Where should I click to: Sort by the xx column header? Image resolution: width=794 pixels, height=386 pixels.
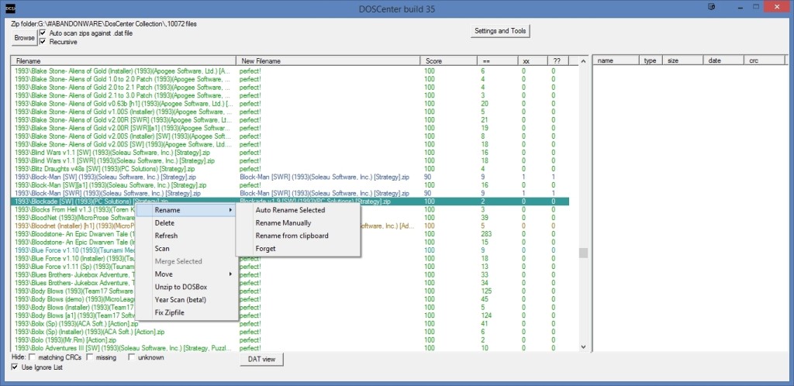[x=533, y=60]
